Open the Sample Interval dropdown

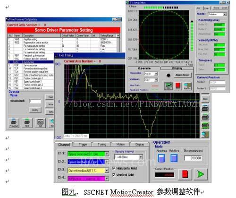(x=141, y=157)
